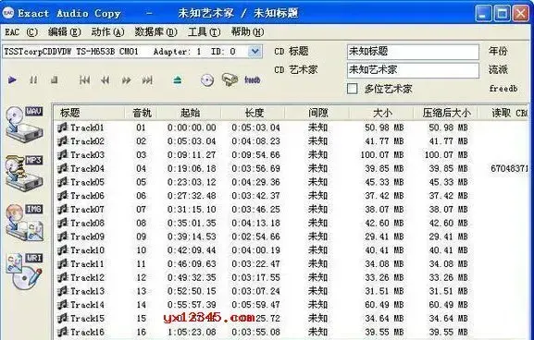Screen dimensions: 534x340
Task: Open the EAC (C) menu
Action: [20, 32]
